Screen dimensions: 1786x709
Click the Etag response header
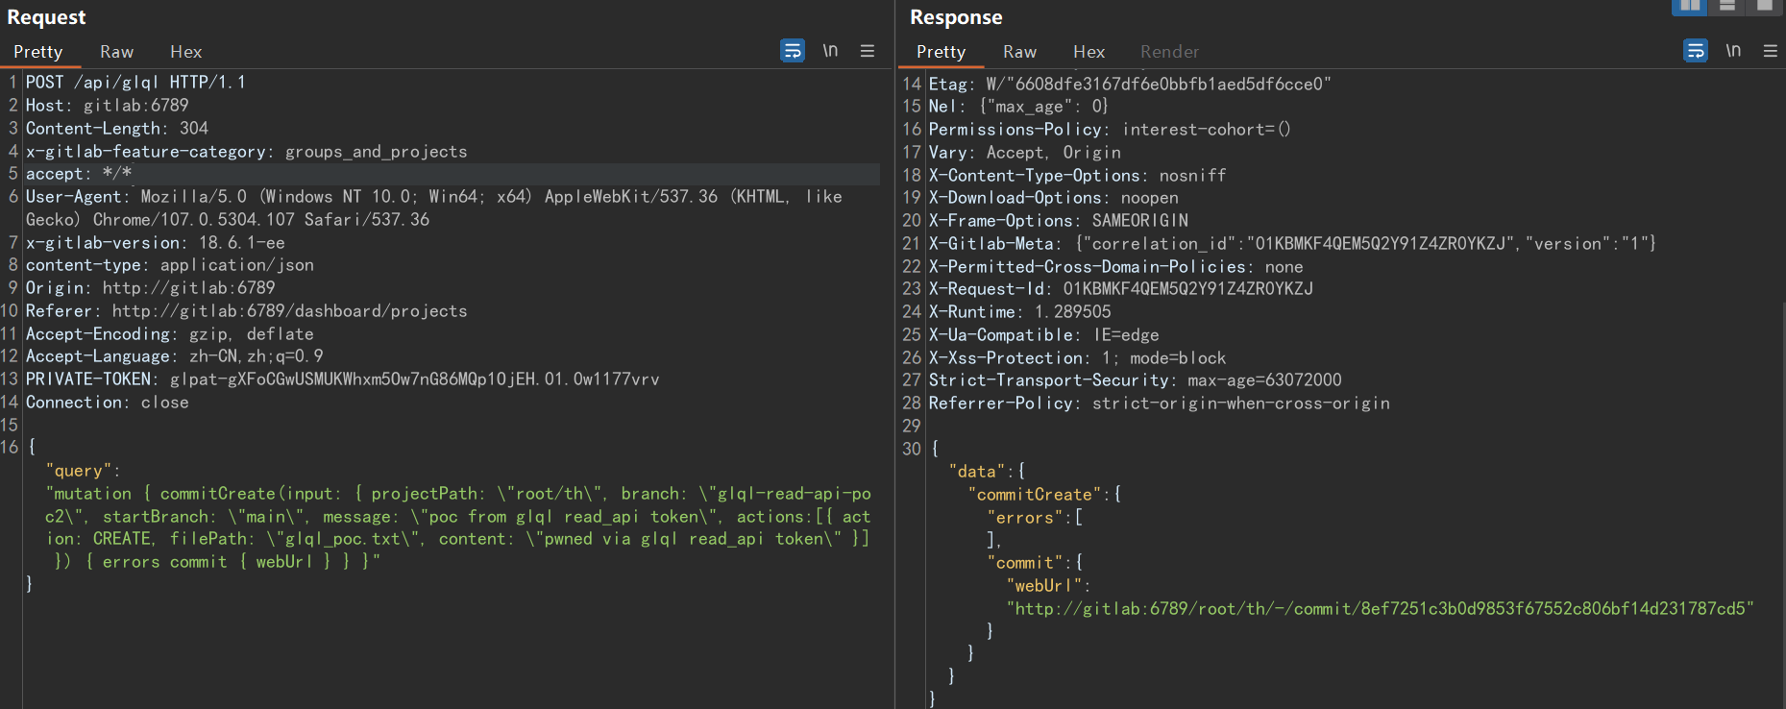pyautogui.click(x=1130, y=85)
